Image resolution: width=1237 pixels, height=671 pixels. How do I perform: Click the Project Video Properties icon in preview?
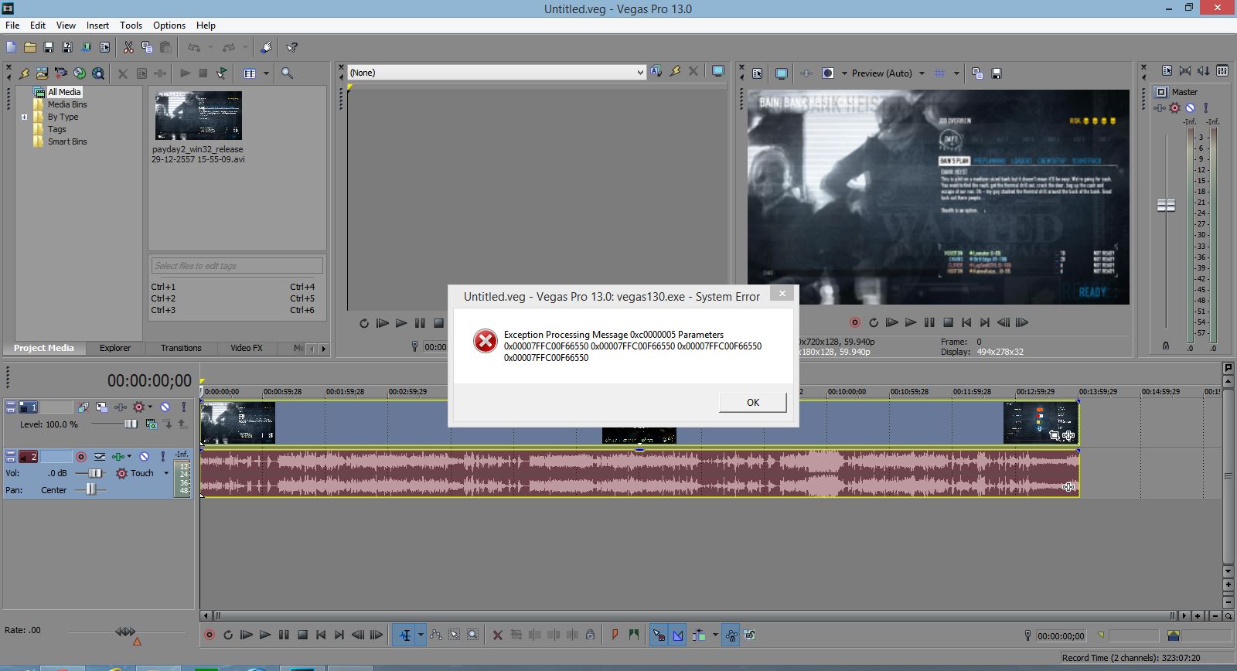[758, 73]
